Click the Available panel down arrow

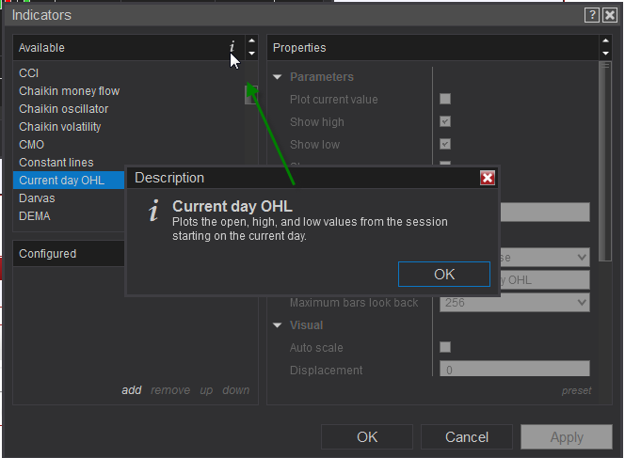tap(251, 54)
